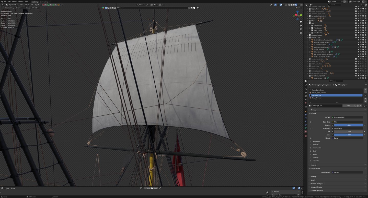Hide Mizzen_Bowlines with eye icon
The height and width of the screenshot is (198, 368).
coord(361,49)
